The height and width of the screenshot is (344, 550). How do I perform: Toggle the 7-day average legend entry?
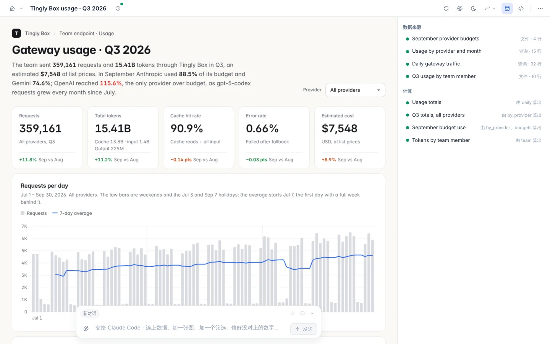[x=72, y=213]
